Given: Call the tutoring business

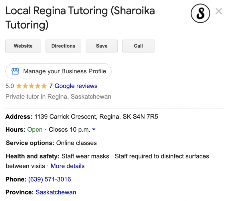Looking at the screenshot, I should click(x=138, y=46).
